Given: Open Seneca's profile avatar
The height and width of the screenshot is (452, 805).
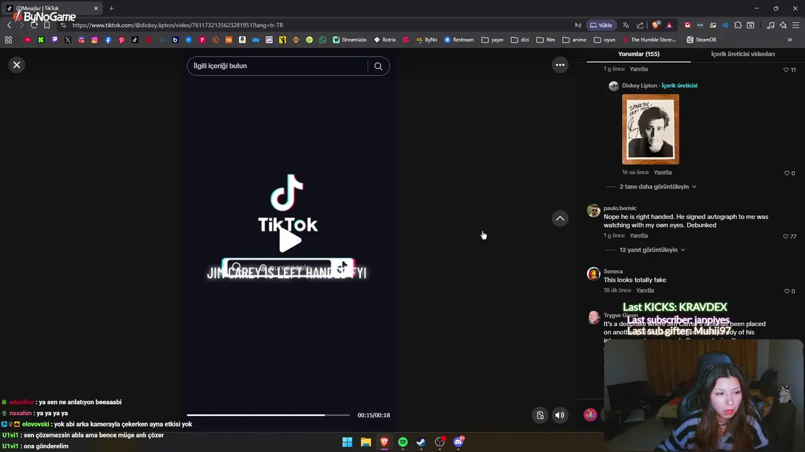Looking at the screenshot, I should click(x=593, y=274).
